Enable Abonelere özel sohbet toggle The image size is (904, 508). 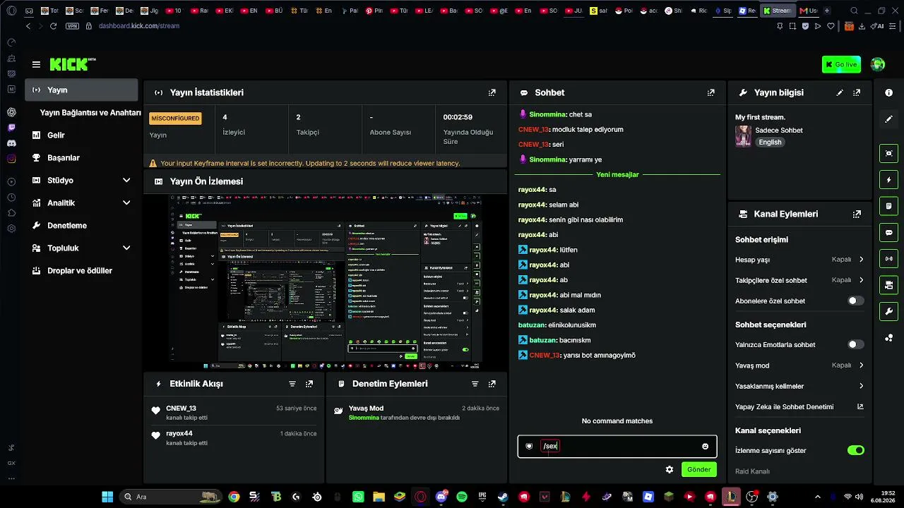click(855, 301)
